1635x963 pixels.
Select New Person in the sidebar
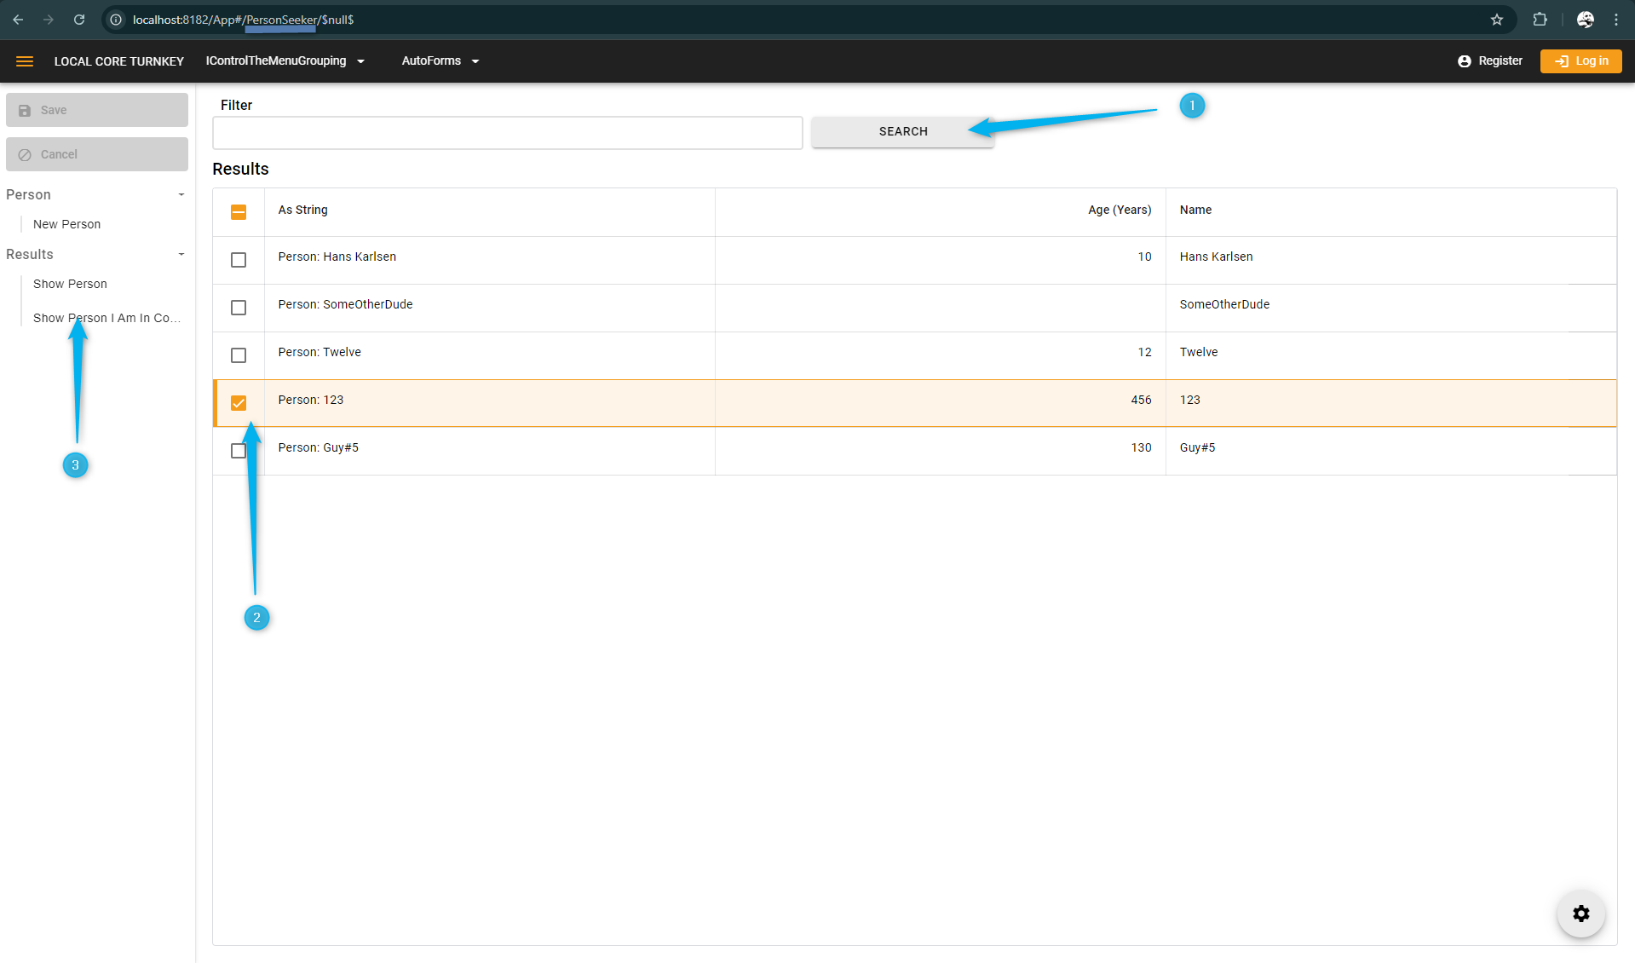coord(66,224)
